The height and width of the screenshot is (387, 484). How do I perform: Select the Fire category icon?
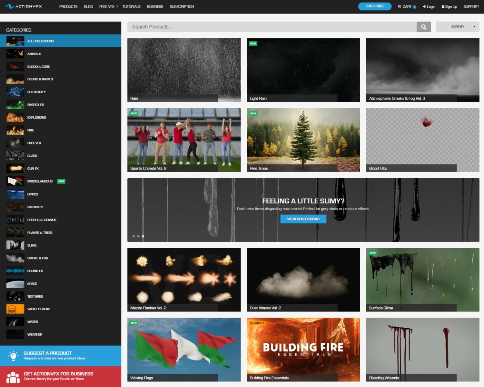(x=15, y=130)
